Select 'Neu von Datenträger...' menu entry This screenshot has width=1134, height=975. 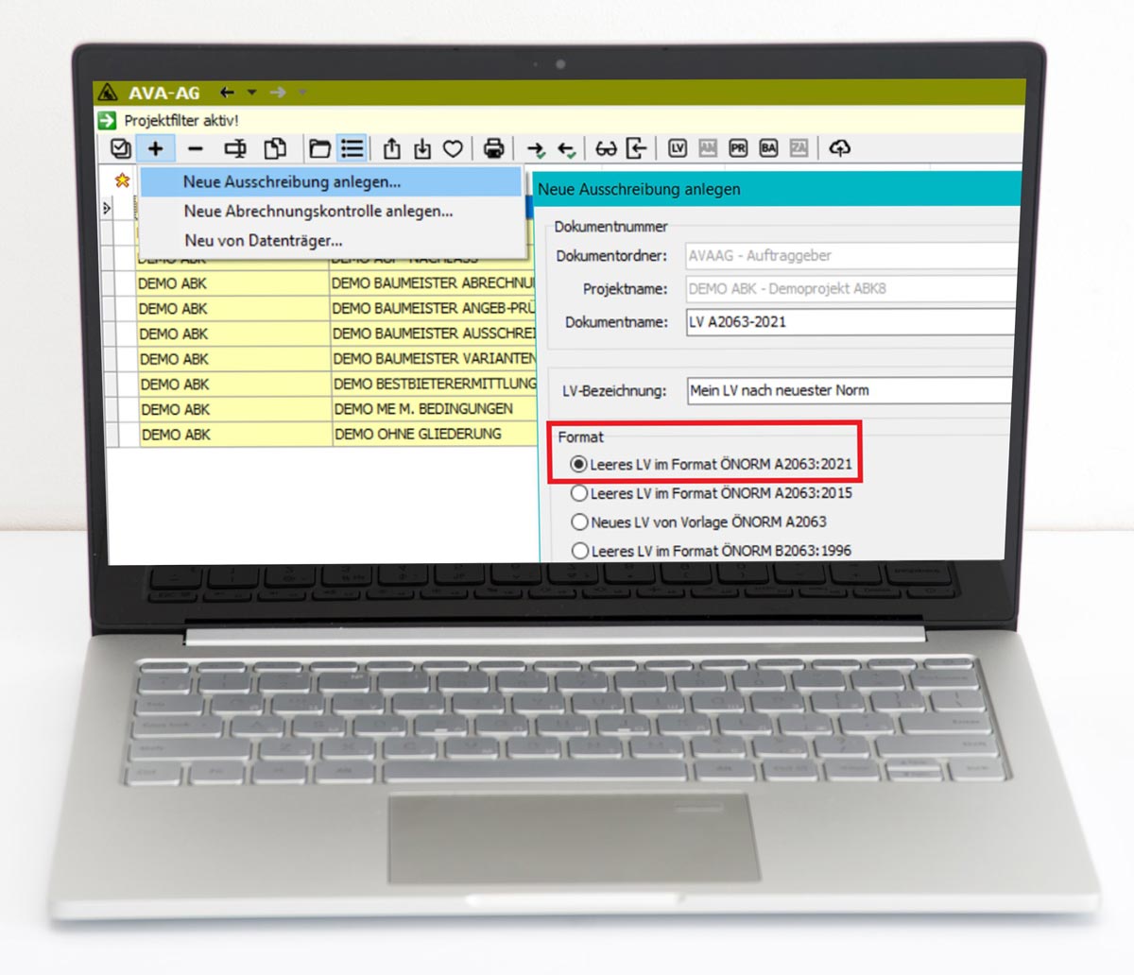263,241
